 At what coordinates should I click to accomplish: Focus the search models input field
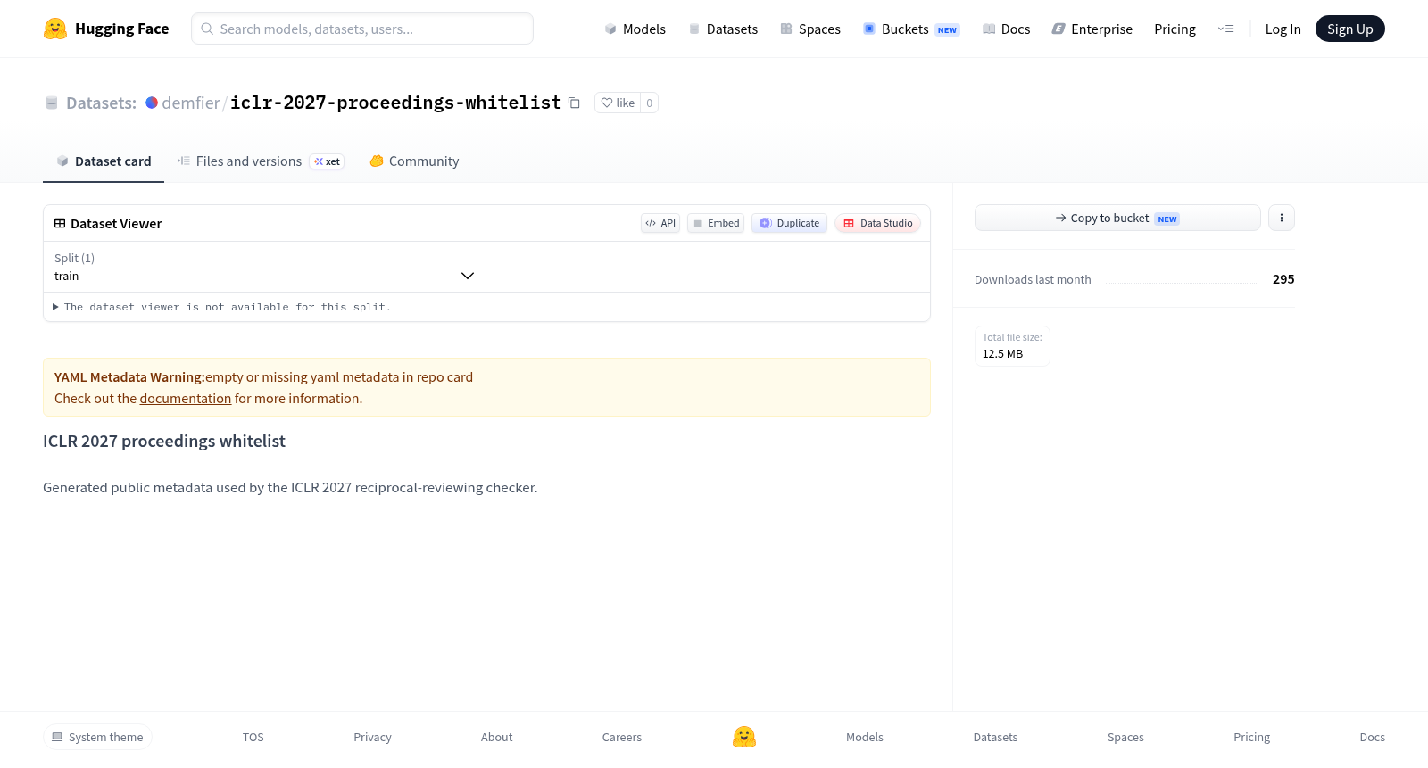click(362, 29)
